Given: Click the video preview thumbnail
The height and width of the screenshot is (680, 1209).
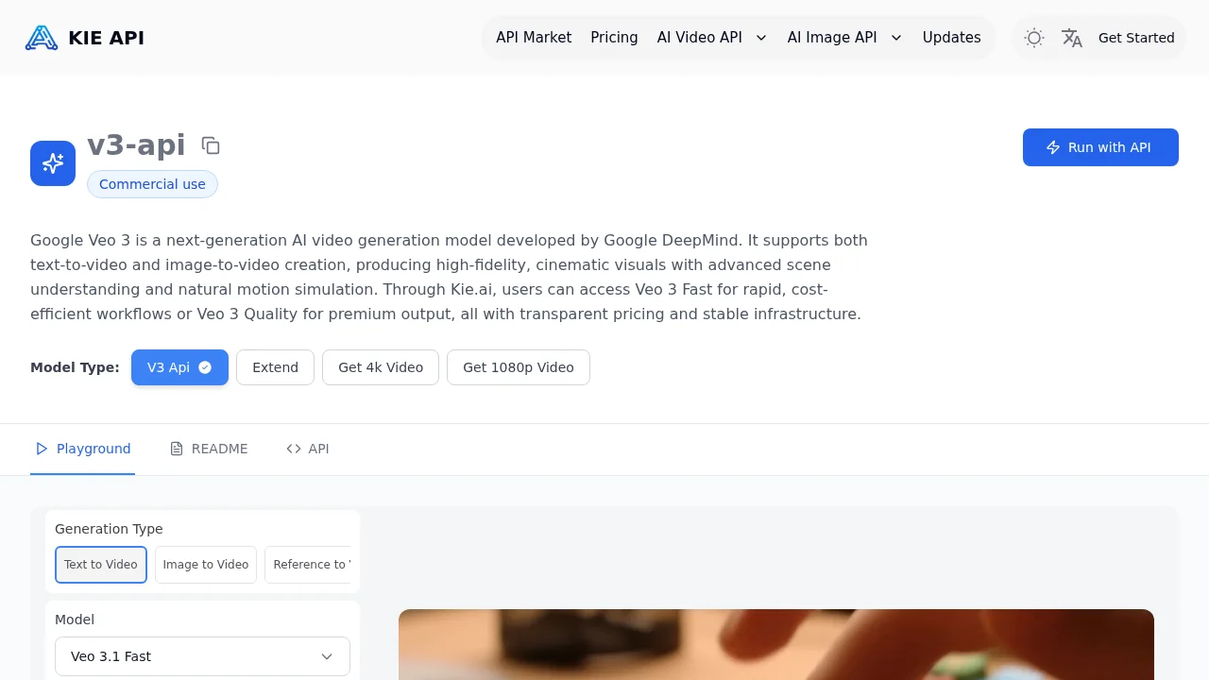Looking at the screenshot, I should (775, 645).
